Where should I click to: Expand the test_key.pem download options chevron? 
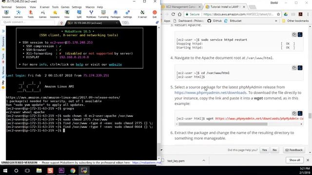pos(204,160)
